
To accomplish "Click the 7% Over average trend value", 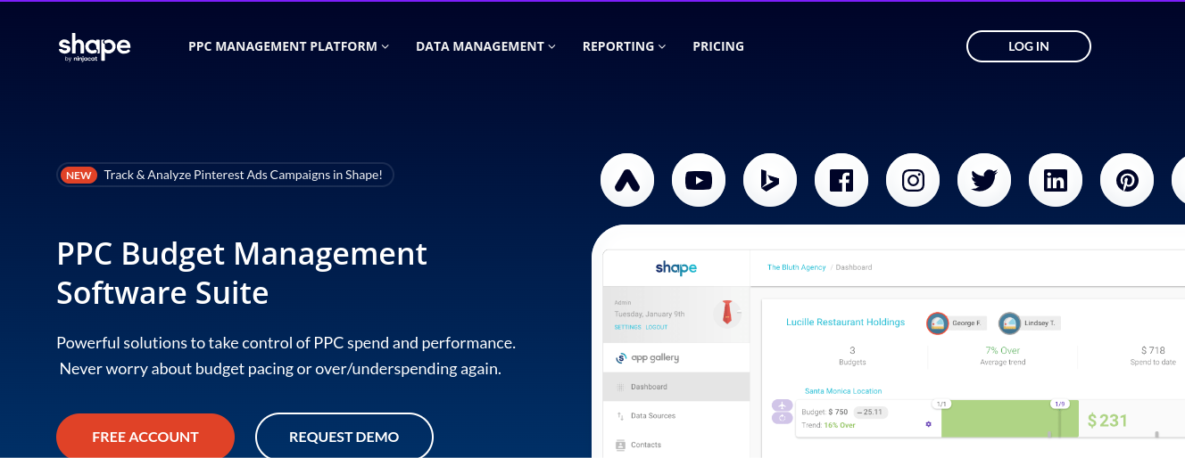I will (x=1003, y=350).
